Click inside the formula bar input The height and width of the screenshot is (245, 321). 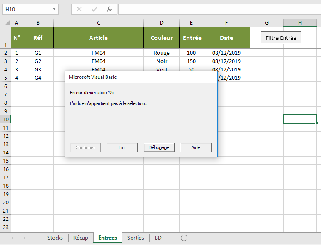tap(219, 9)
